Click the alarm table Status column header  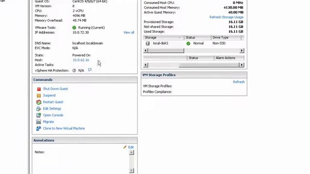point(201,58)
